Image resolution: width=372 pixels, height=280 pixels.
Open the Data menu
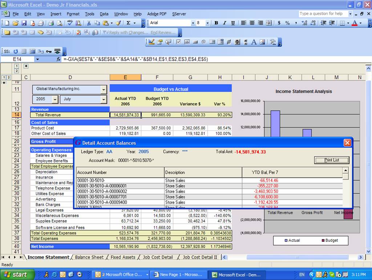coord(104,14)
